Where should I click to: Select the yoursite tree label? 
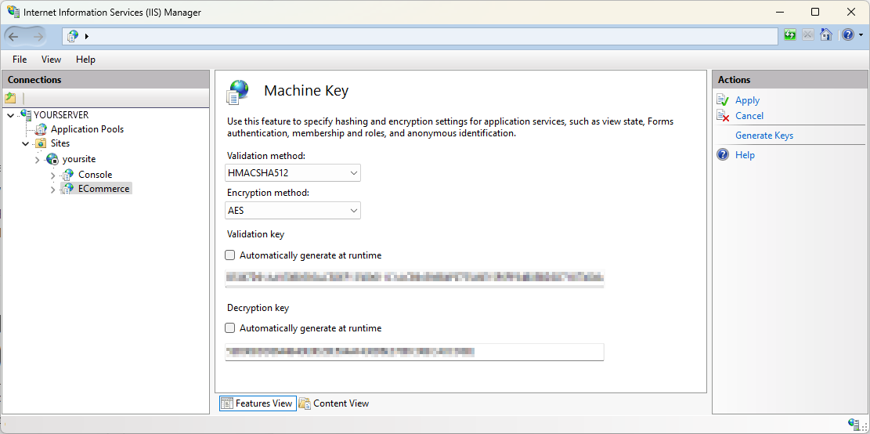point(79,159)
